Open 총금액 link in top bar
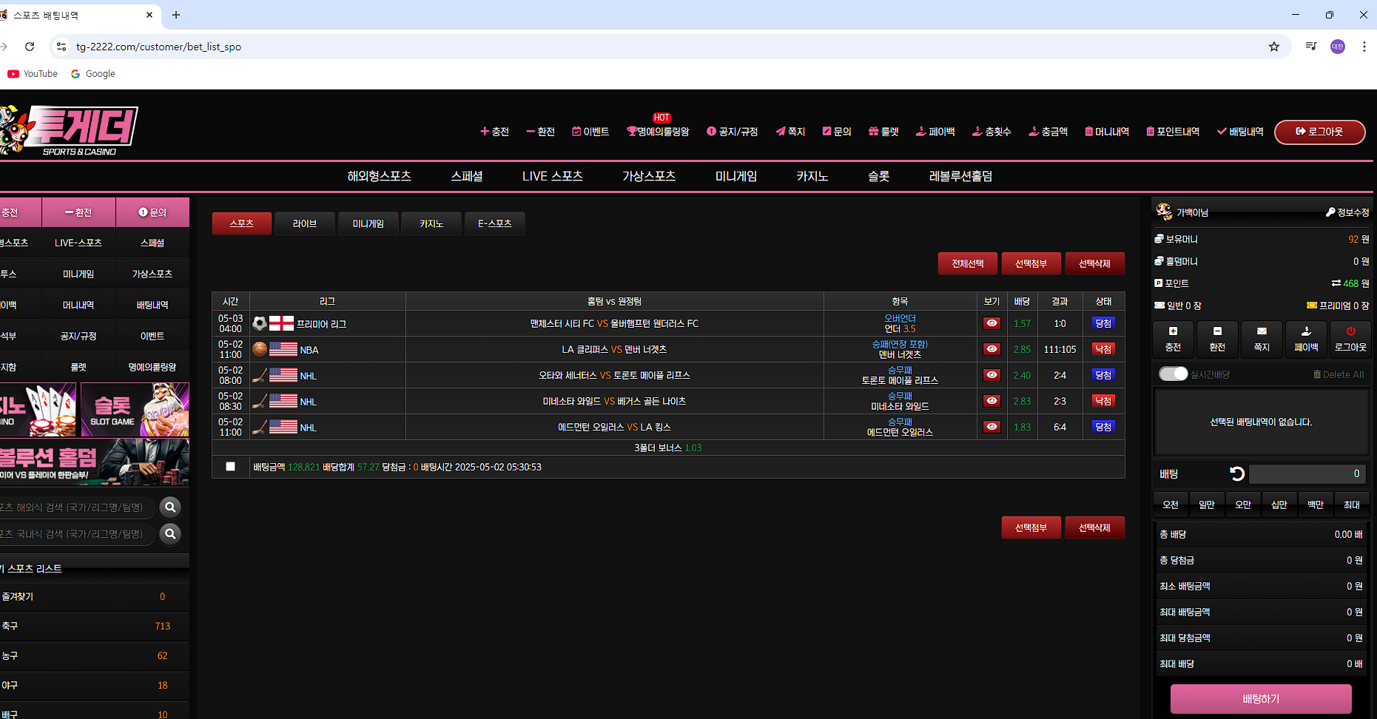 1048,132
